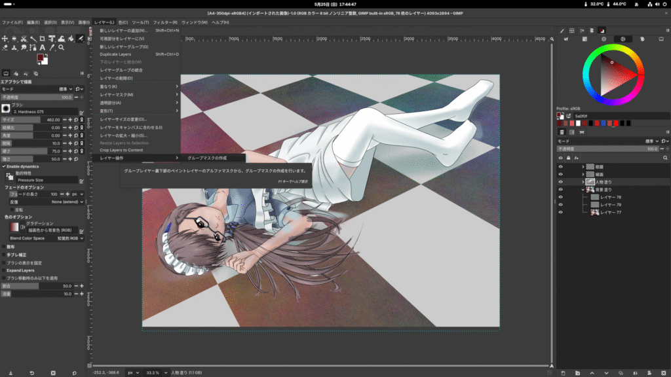
Task: Select the Text tool (A icon)
Action: point(43,48)
